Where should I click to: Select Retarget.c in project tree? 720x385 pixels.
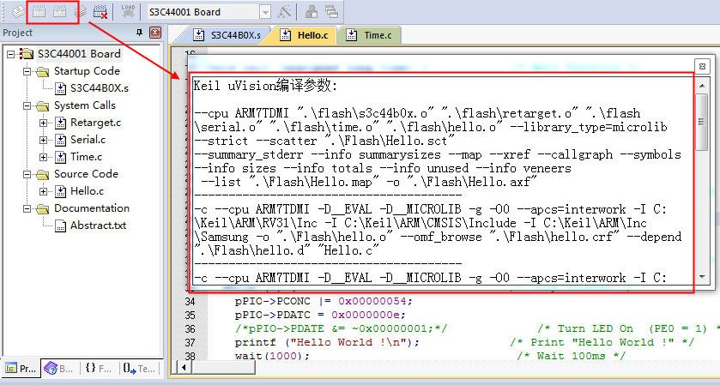tap(95, 123)
